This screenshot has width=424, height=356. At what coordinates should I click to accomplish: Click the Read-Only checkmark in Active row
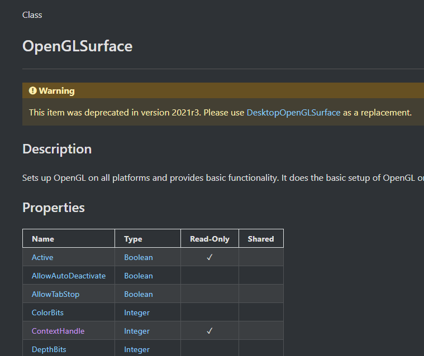[x=209, y=257]
